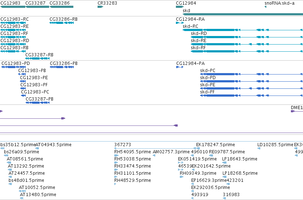The height and width of the screenshot is (200, 303).
Task: Click the RH53038.5prime EST label
Action: coord(132,159)
